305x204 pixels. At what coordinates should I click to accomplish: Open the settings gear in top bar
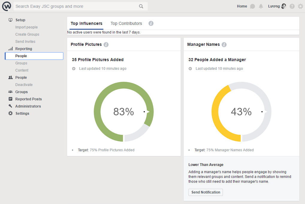pos(300,6)
